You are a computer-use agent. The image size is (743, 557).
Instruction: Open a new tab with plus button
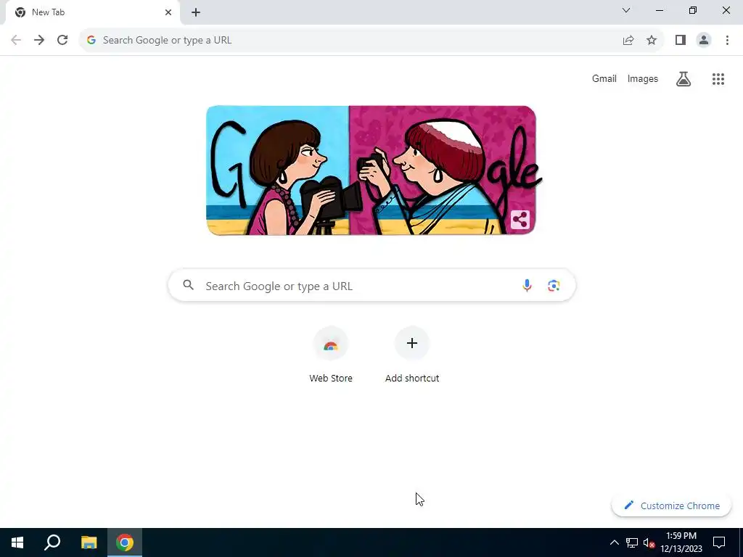coord(196,13)
